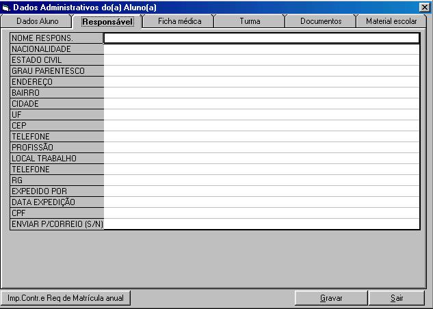The width and height of the screenshot is (433, 309).
Task: Click the Sair button
Action: point(397,298)
